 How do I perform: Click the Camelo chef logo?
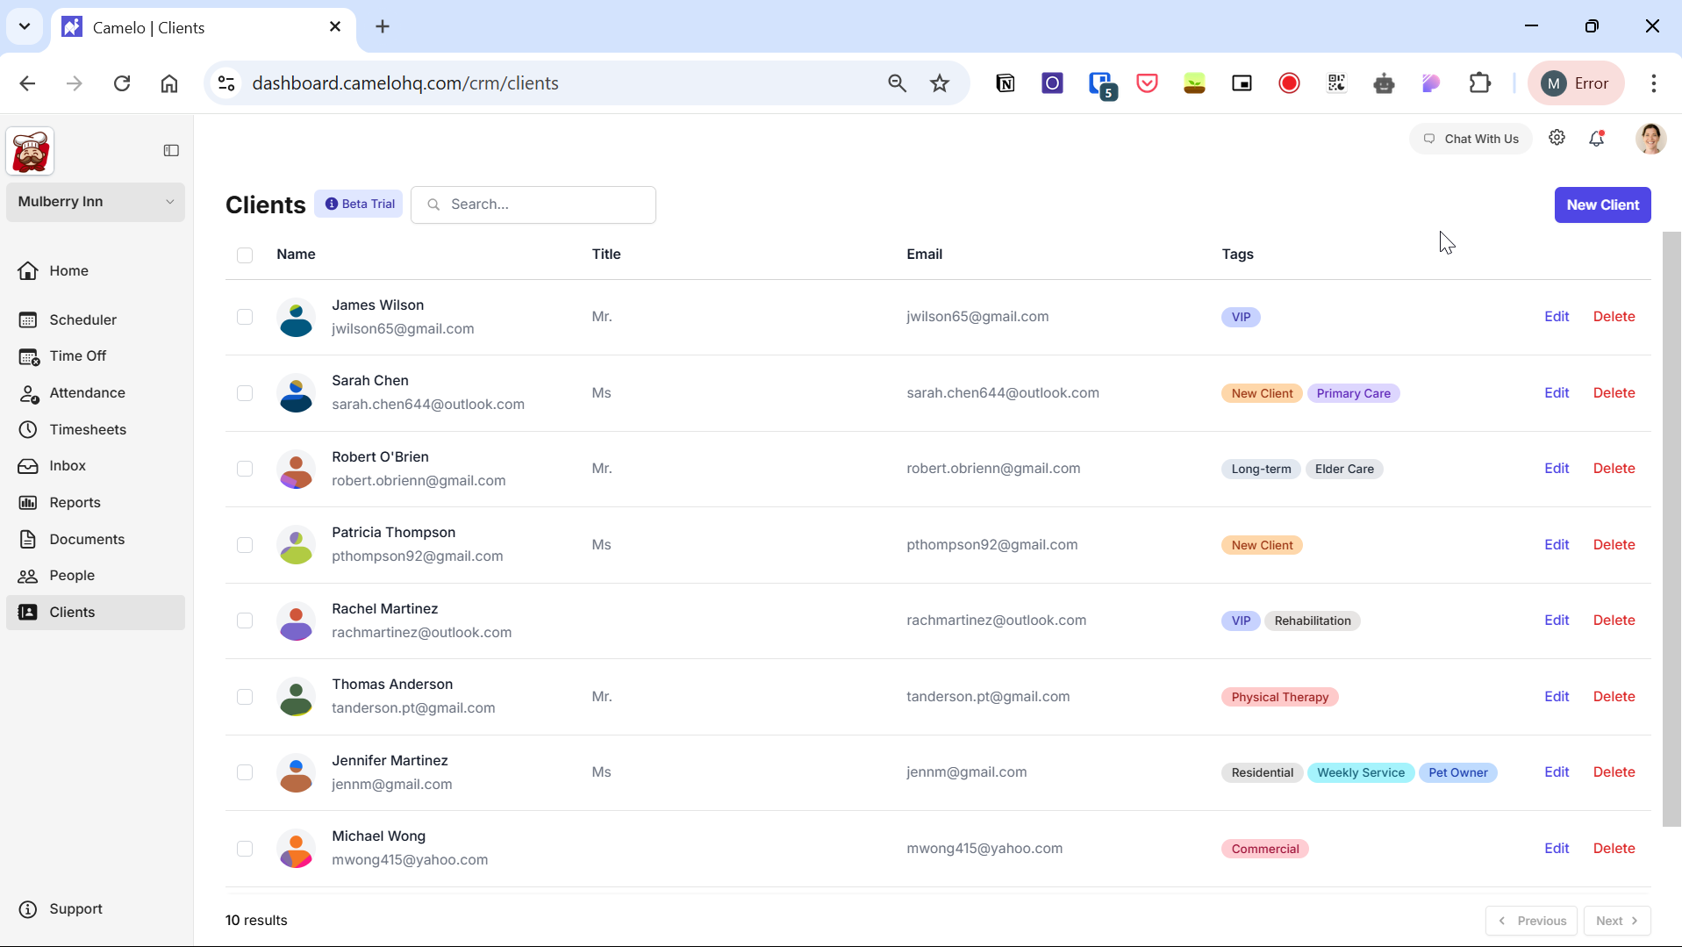tap(31, 151)
